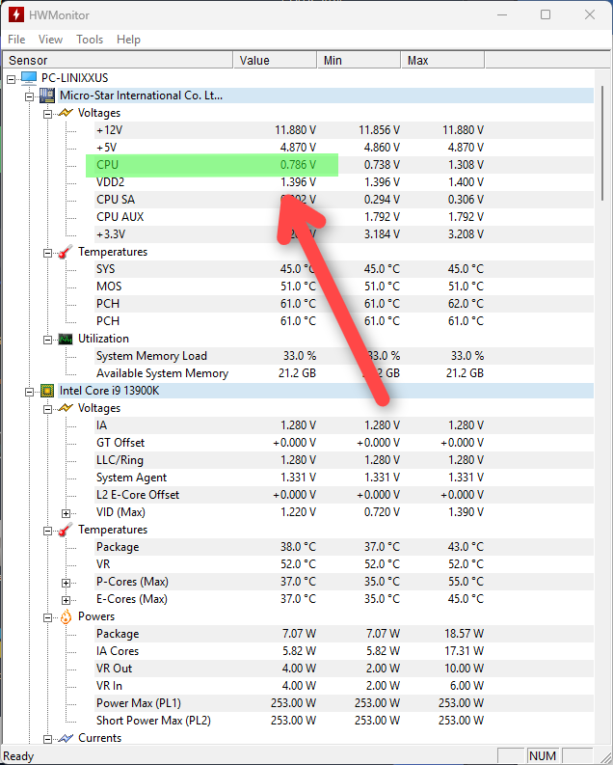Select the VDD2 voltage row
Screen dimensions: 613x765
pyautogui.click(x=344, y=182)
